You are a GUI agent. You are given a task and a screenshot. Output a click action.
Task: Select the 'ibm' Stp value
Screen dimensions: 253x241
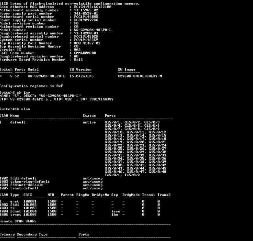(x=114, y=214)
